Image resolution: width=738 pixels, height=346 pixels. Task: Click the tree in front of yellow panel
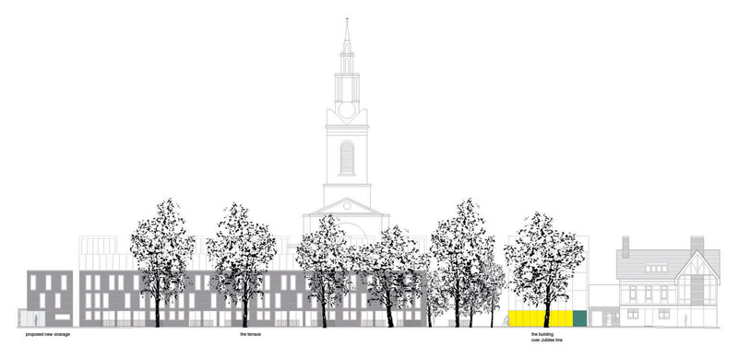[544, 268]
